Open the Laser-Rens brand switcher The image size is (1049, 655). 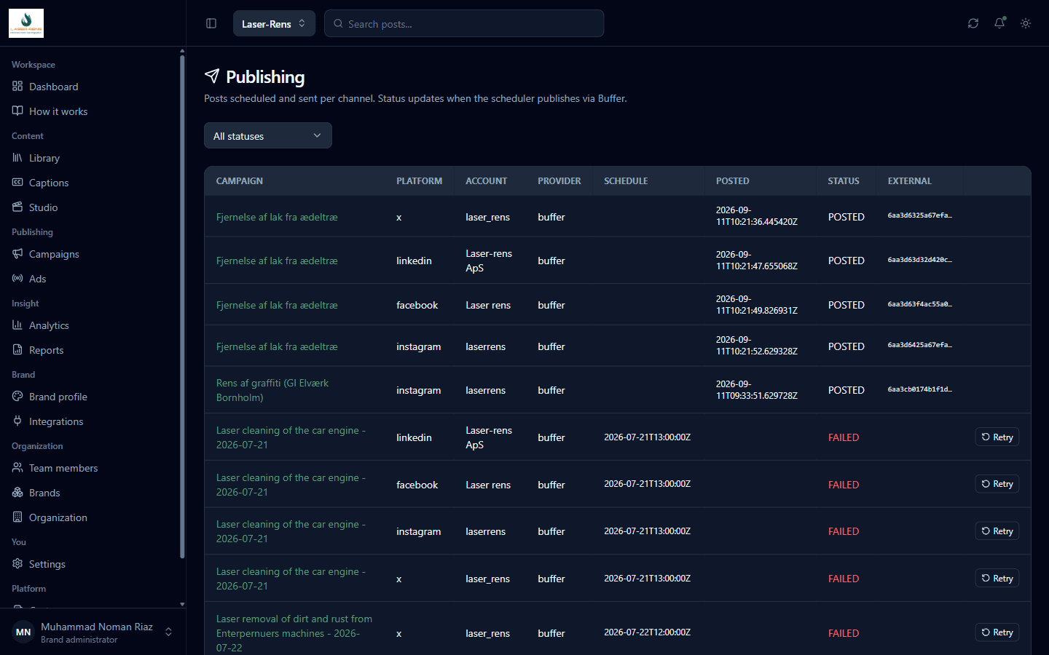[x=274, y=23]
